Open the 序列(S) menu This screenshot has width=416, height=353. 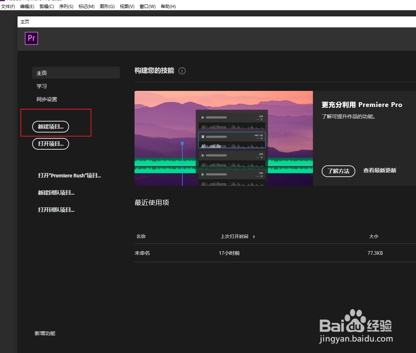tap(66, 6)
